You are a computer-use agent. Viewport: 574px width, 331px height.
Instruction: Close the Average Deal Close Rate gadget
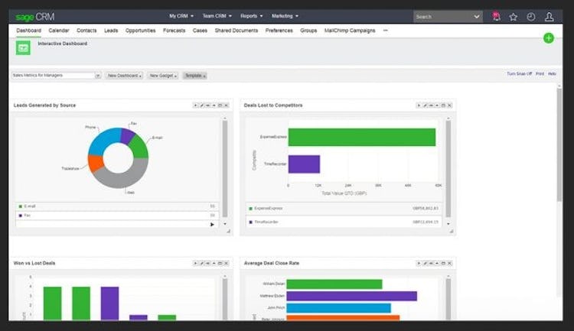coord(449,263)
